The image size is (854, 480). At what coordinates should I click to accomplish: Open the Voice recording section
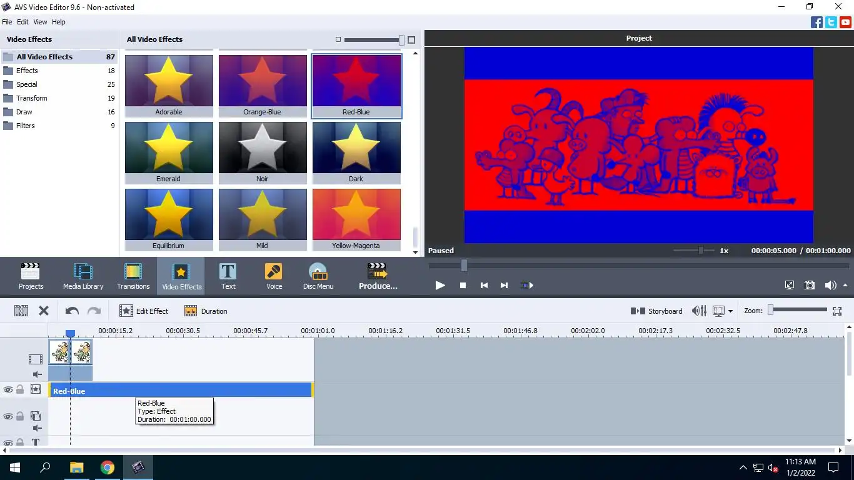click(274, 276)
